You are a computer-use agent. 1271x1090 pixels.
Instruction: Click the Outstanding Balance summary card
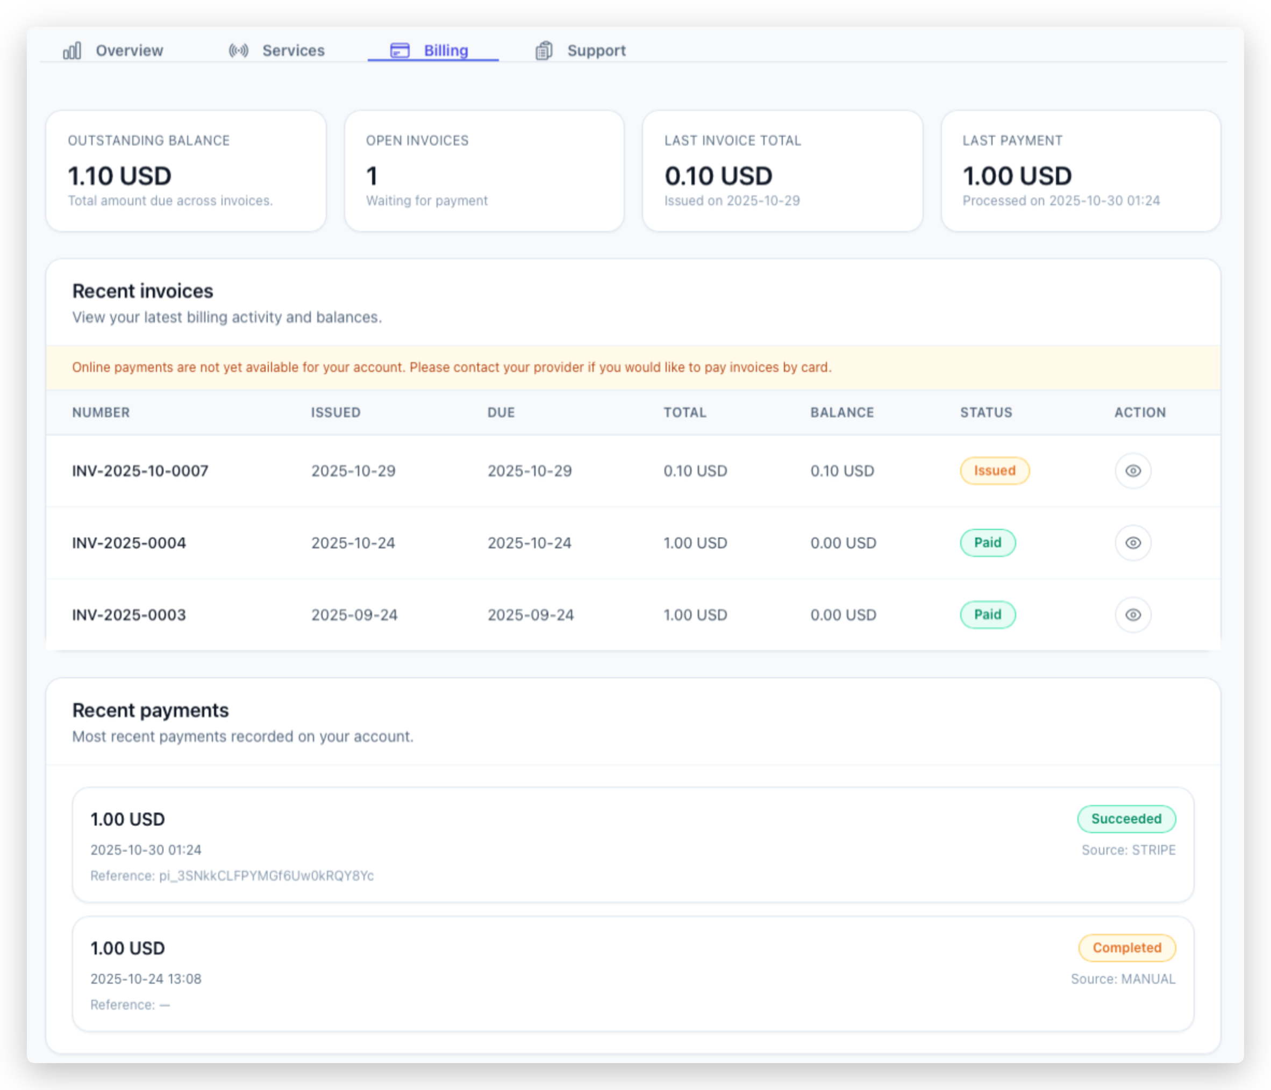click(186, 171)
